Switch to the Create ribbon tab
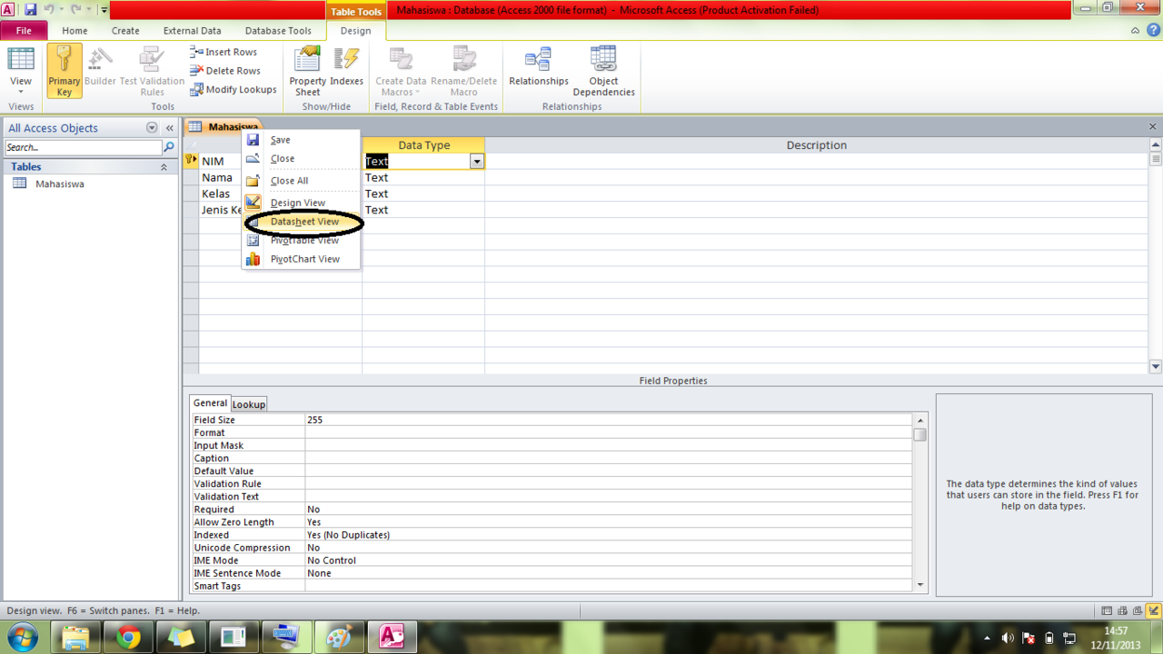This screenshot has height=654, width=1163. (125, 30)
